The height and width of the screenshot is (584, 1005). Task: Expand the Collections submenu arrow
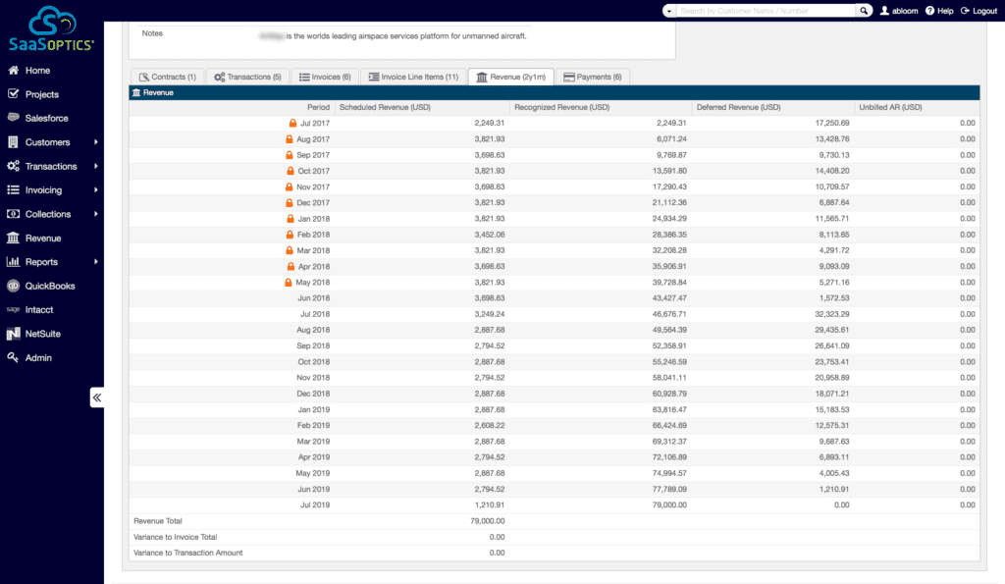pos(95,213)
